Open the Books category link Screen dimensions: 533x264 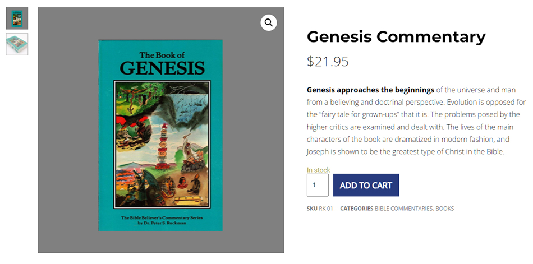point(445,209)
